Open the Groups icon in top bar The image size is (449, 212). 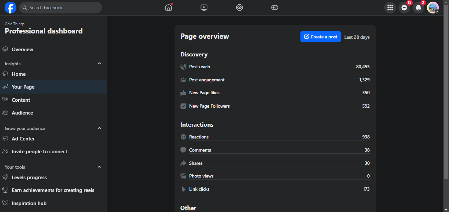pyautogui.click(x=240, y=8)
